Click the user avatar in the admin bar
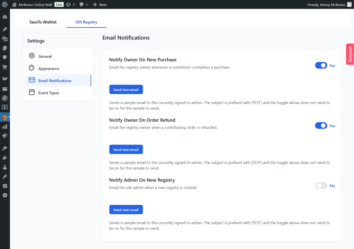Viewport: 354px width, 249px height. 349,4
